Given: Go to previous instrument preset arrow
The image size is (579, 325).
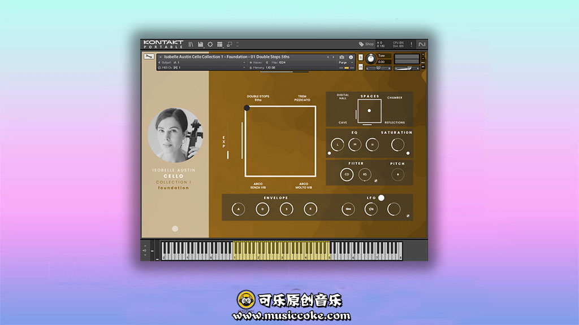Looking at the screenshot, I should tap(327, 57).
